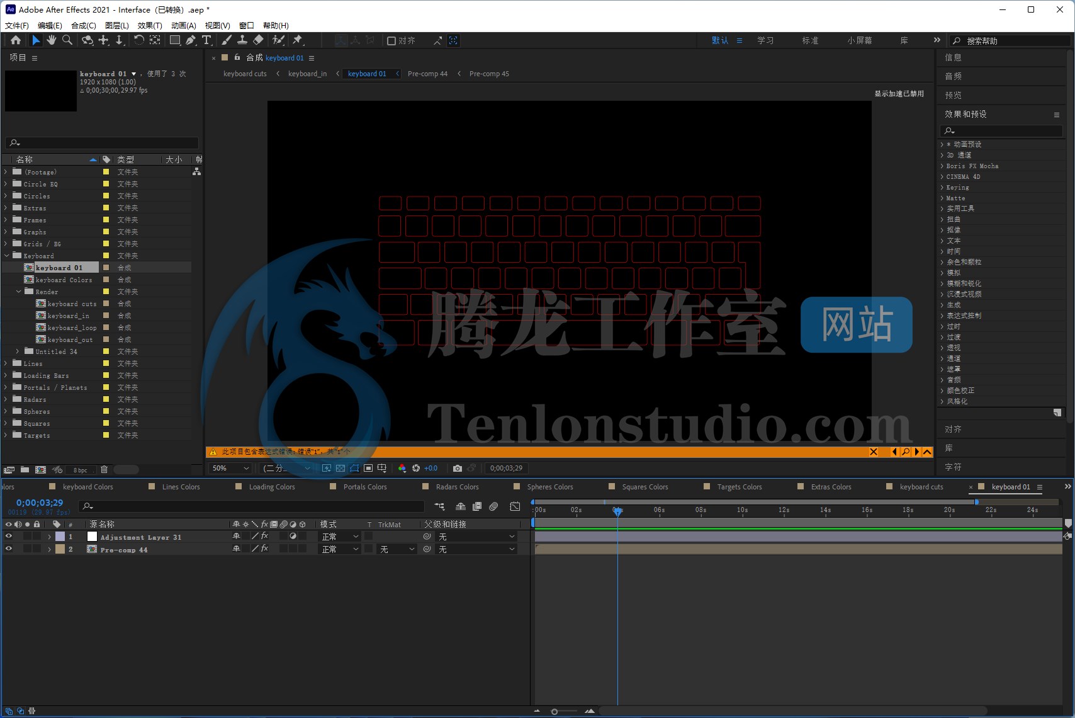Toggle effects fx switch on Pre-comp 44
The width and height of the screenshot is (1075, 718).
(264, 549)
